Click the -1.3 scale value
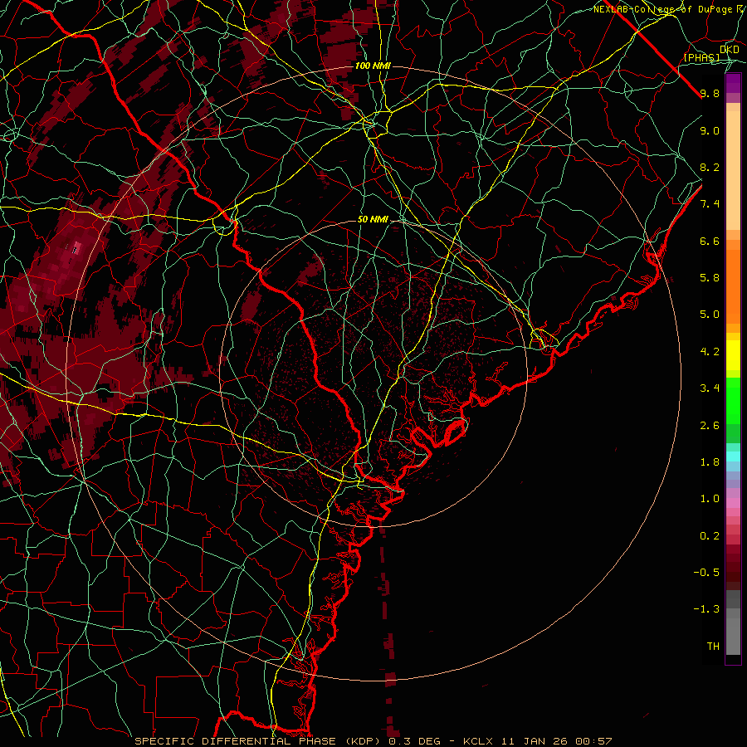Viewport: 747px width, 747px height. 706,609
